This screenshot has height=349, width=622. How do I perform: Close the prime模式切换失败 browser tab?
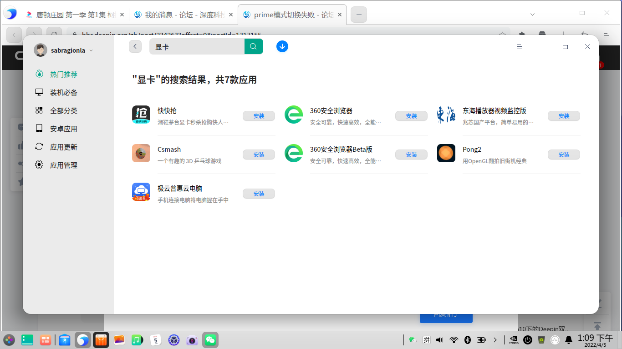[x=340, y=15]
